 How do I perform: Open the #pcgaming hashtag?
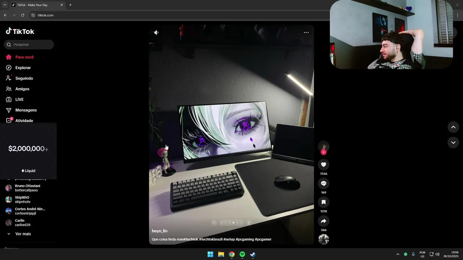point(245,239)
